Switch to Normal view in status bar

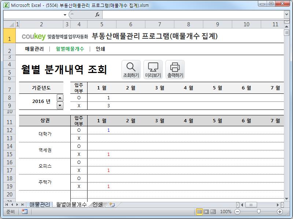(199, 212)
